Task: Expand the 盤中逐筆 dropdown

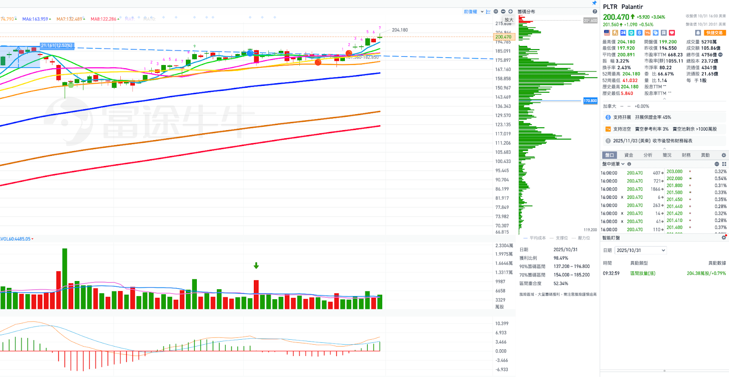Action: pos(613,164)
